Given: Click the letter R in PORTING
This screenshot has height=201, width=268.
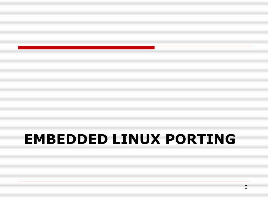Looking at the screenshot, I should (x=192, y=139).
